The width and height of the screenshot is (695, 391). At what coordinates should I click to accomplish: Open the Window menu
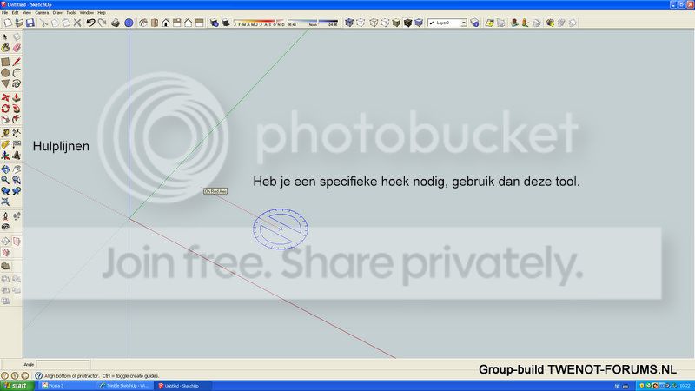pyautogui.click(x=86, y=13)
